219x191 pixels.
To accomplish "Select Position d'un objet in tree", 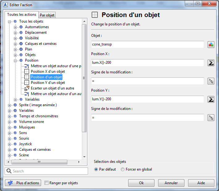I will coord(46,77).
